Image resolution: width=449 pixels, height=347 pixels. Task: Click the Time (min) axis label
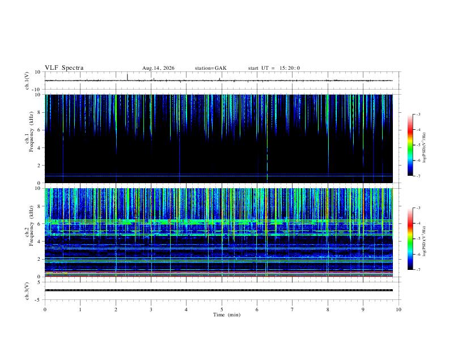pos(227,315)
